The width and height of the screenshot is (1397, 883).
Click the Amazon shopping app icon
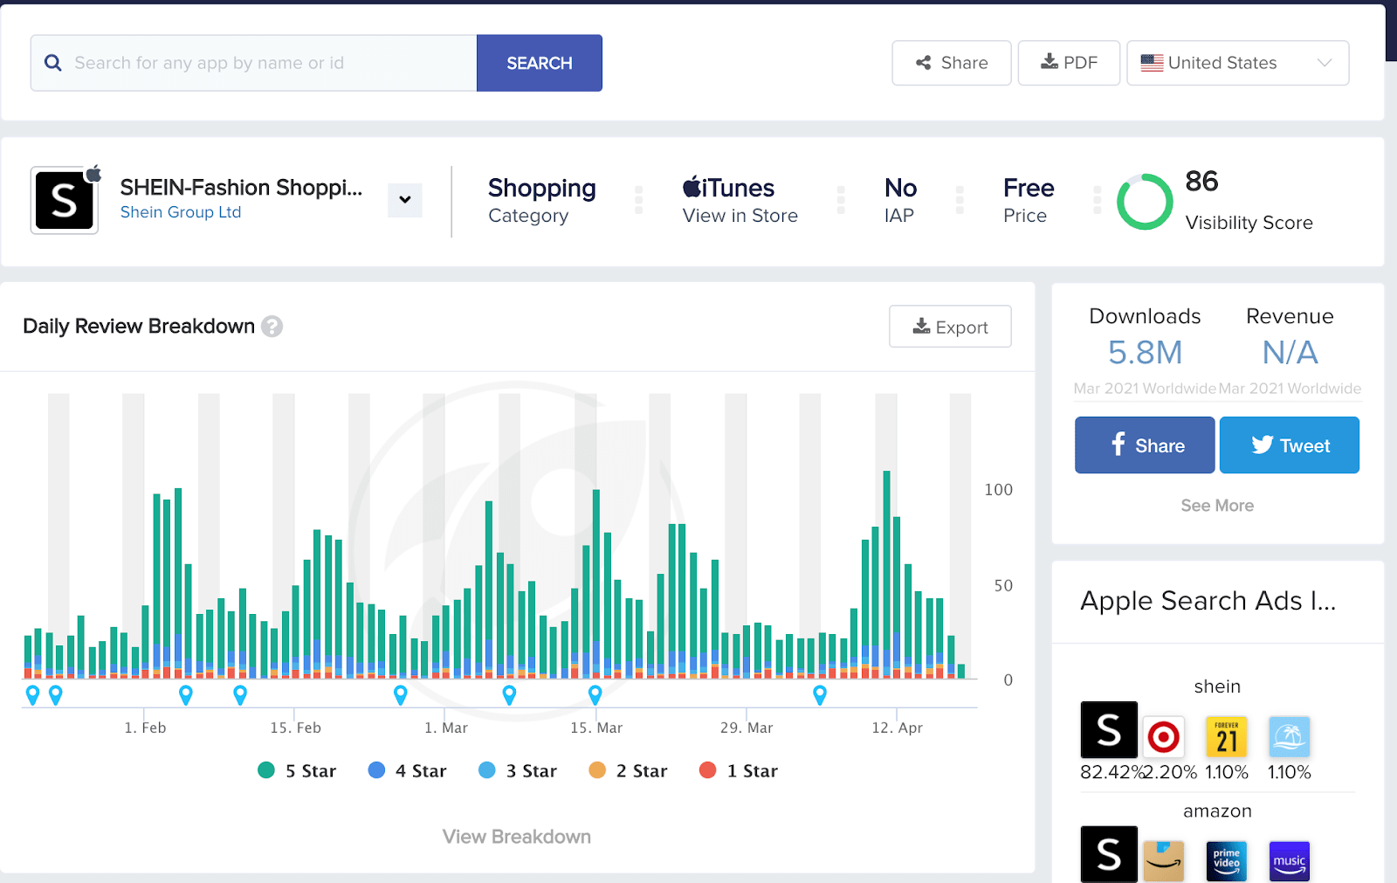point(1164,861)
